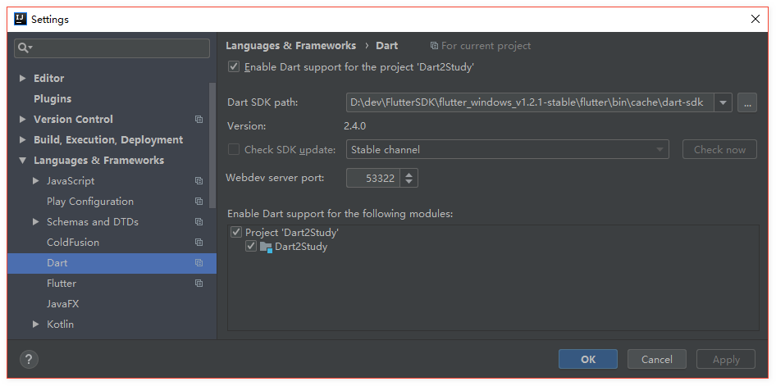Click the settings tree vertical scrollbar
This screenshot has height=386, width=776.
(212, 145)
